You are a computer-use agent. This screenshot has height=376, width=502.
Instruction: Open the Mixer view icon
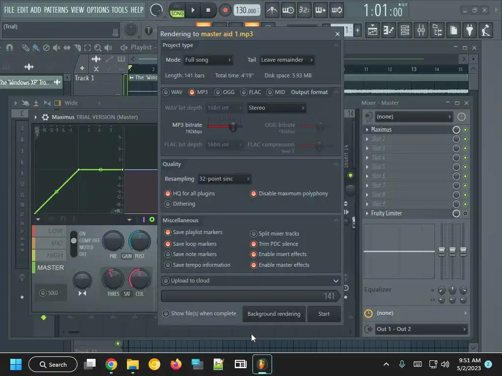click(421, 30)
